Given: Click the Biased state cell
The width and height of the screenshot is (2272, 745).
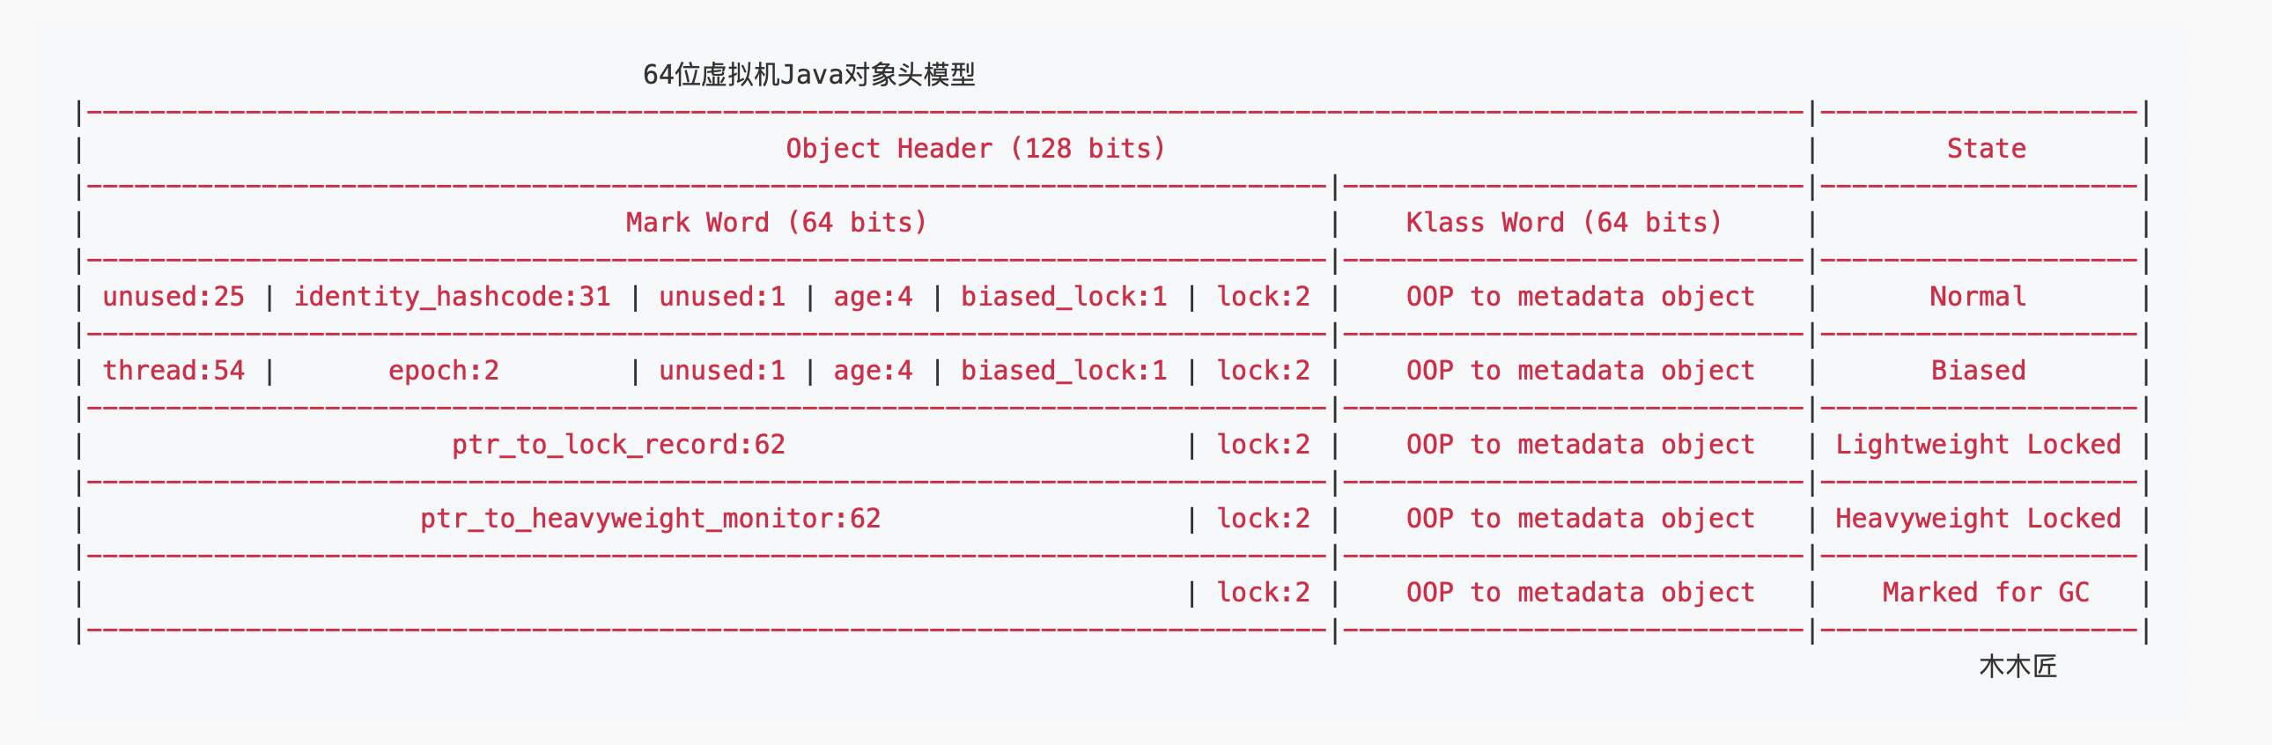Looking at the screenshot, I should (x=1977, y=370).
